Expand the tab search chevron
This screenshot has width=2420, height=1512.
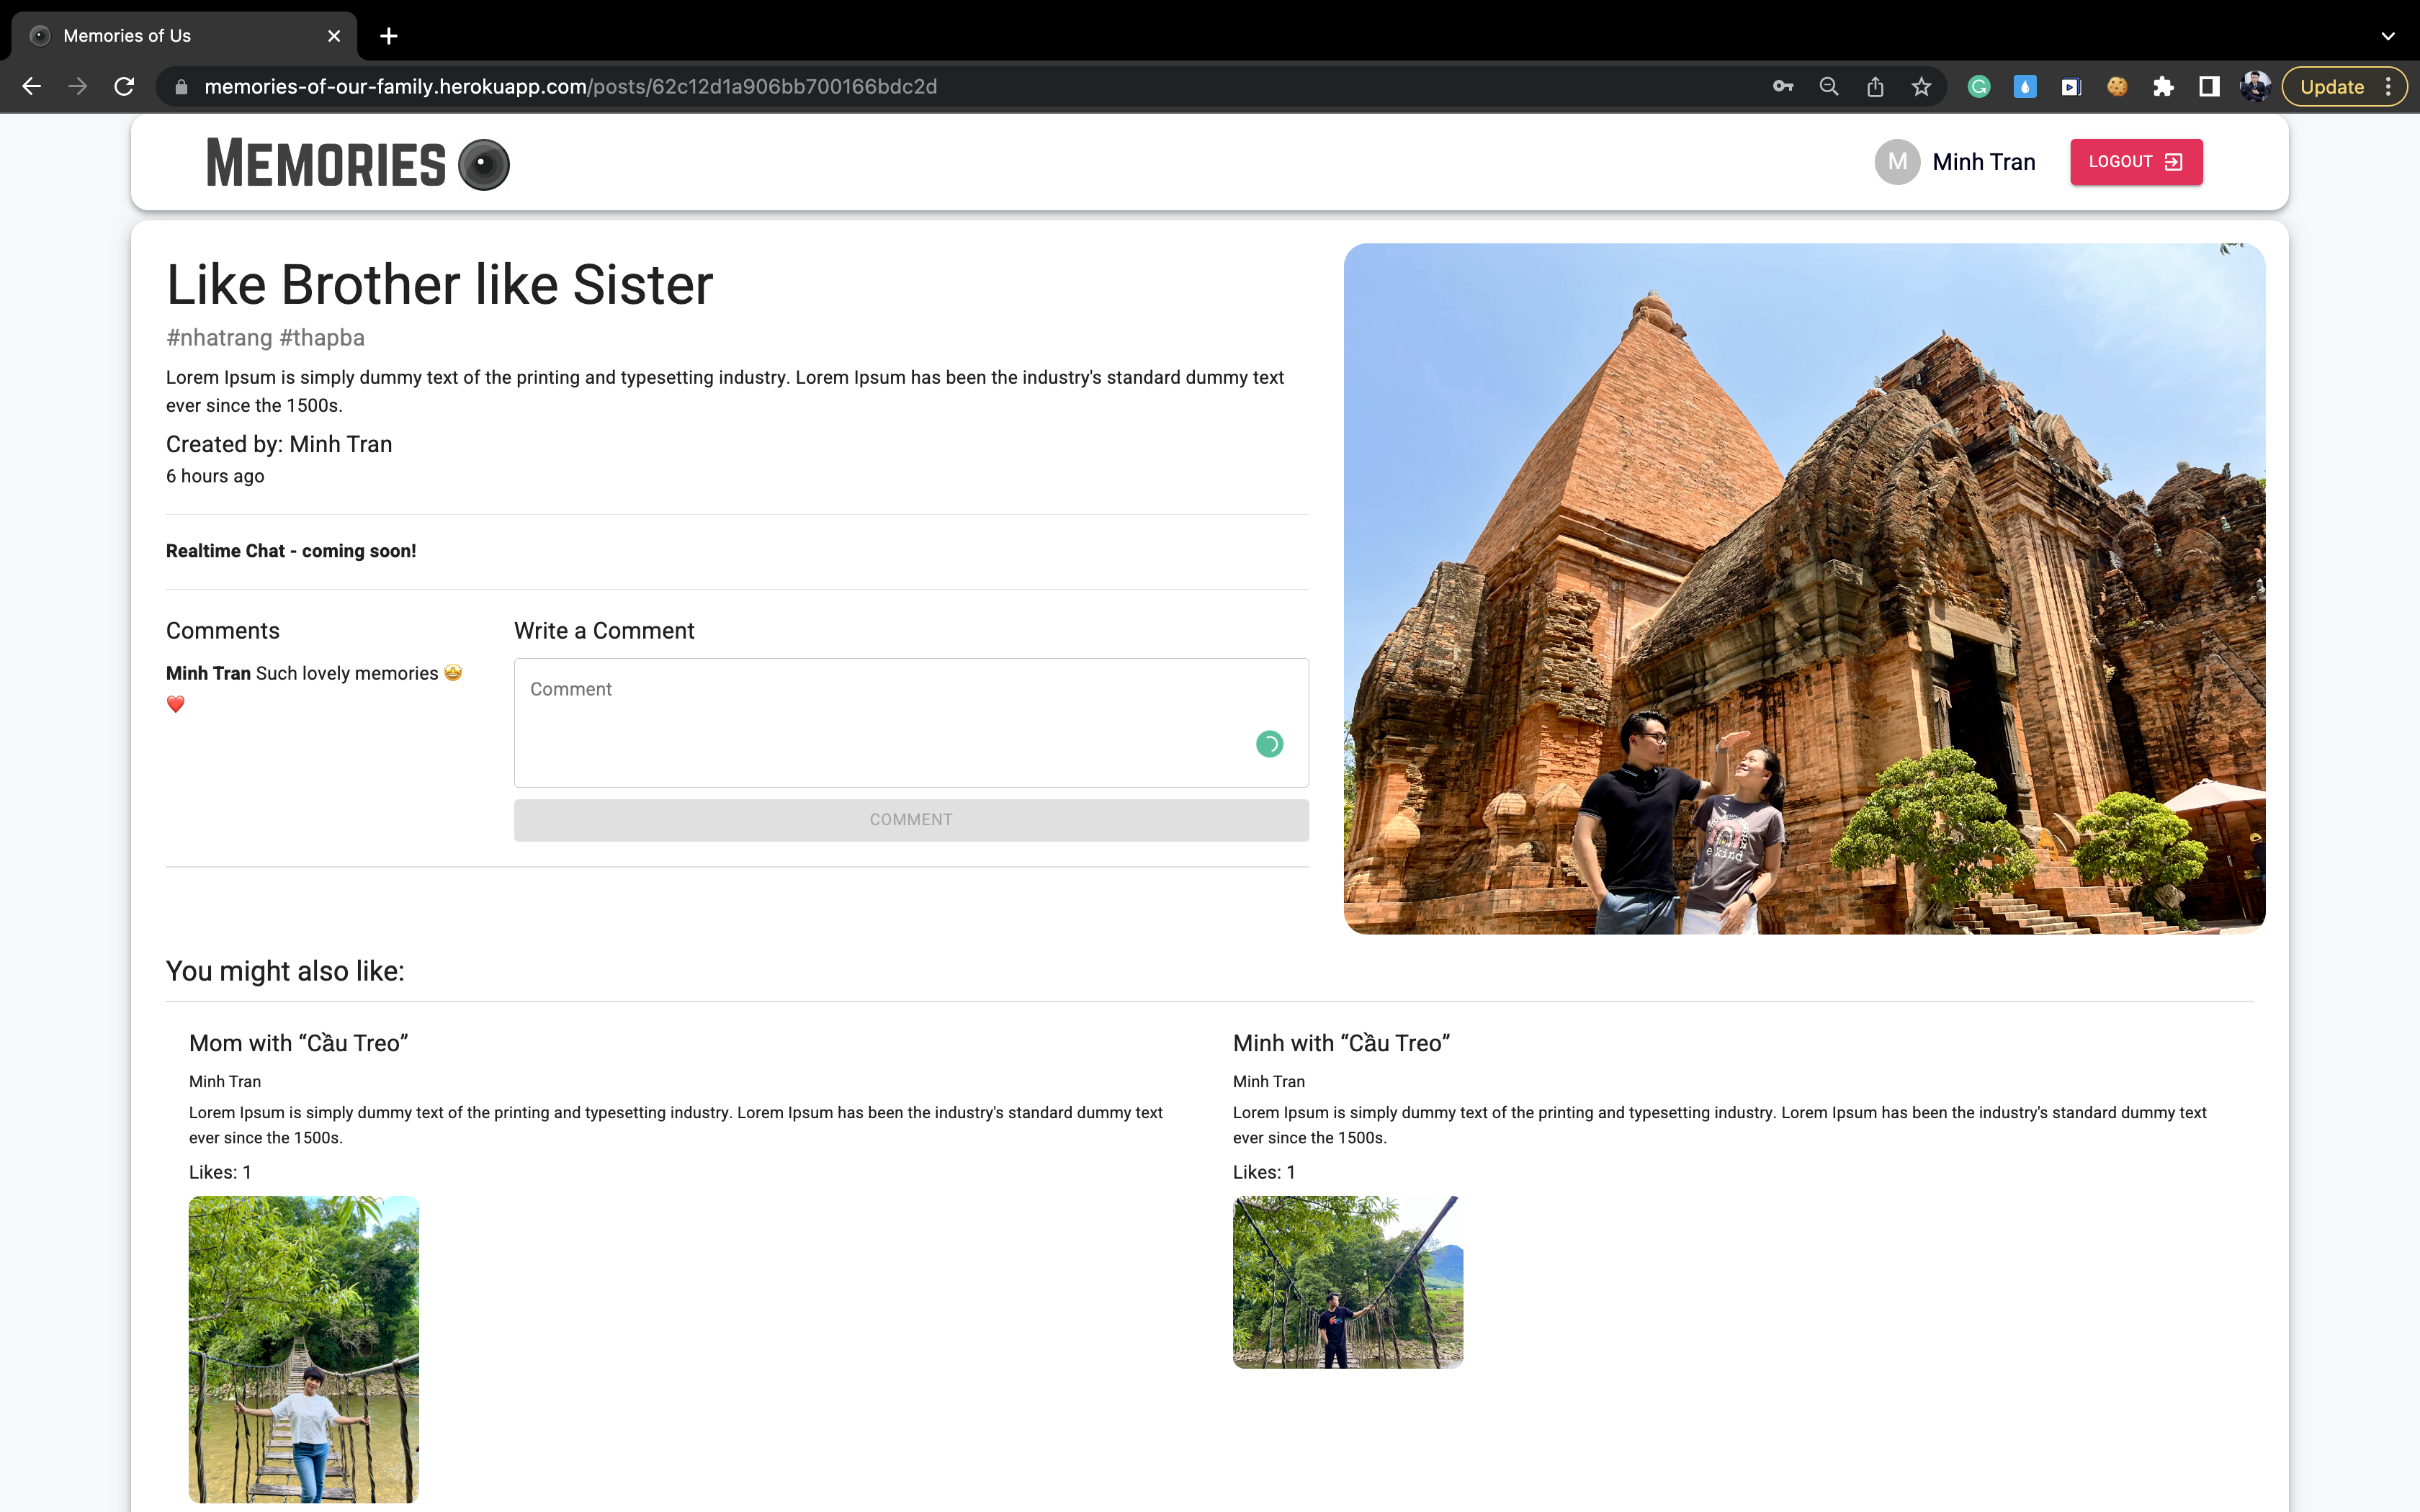point(2388,36)
